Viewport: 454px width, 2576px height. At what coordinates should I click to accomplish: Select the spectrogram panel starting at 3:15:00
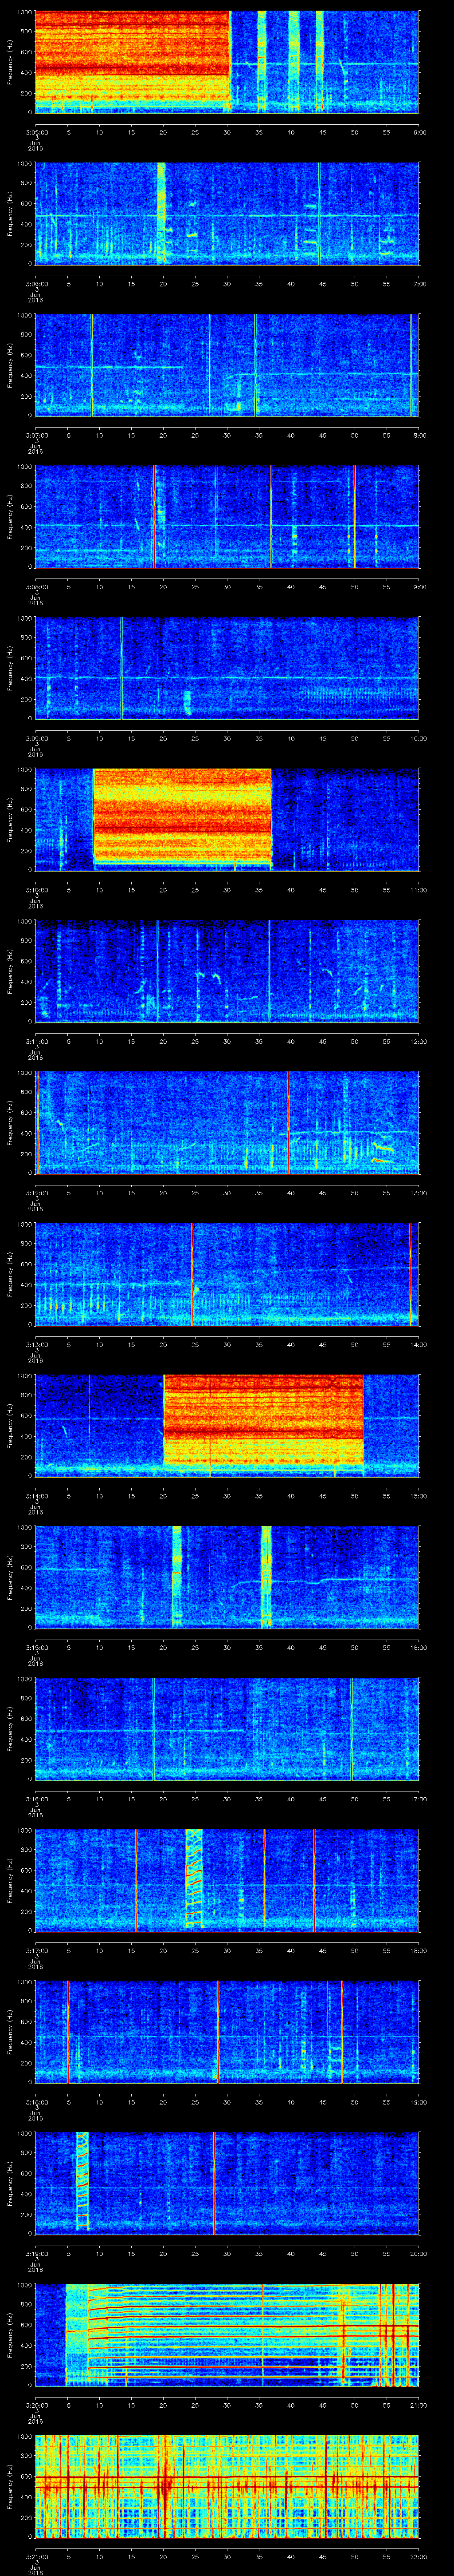(227, 1578)
